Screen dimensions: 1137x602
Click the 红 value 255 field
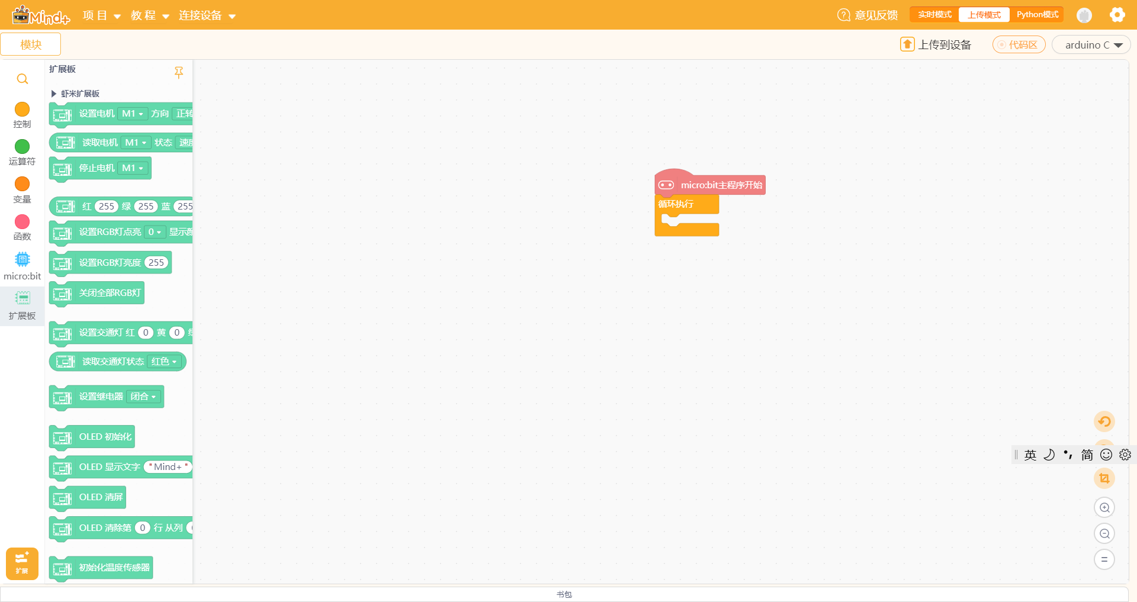tap(107, 207)
